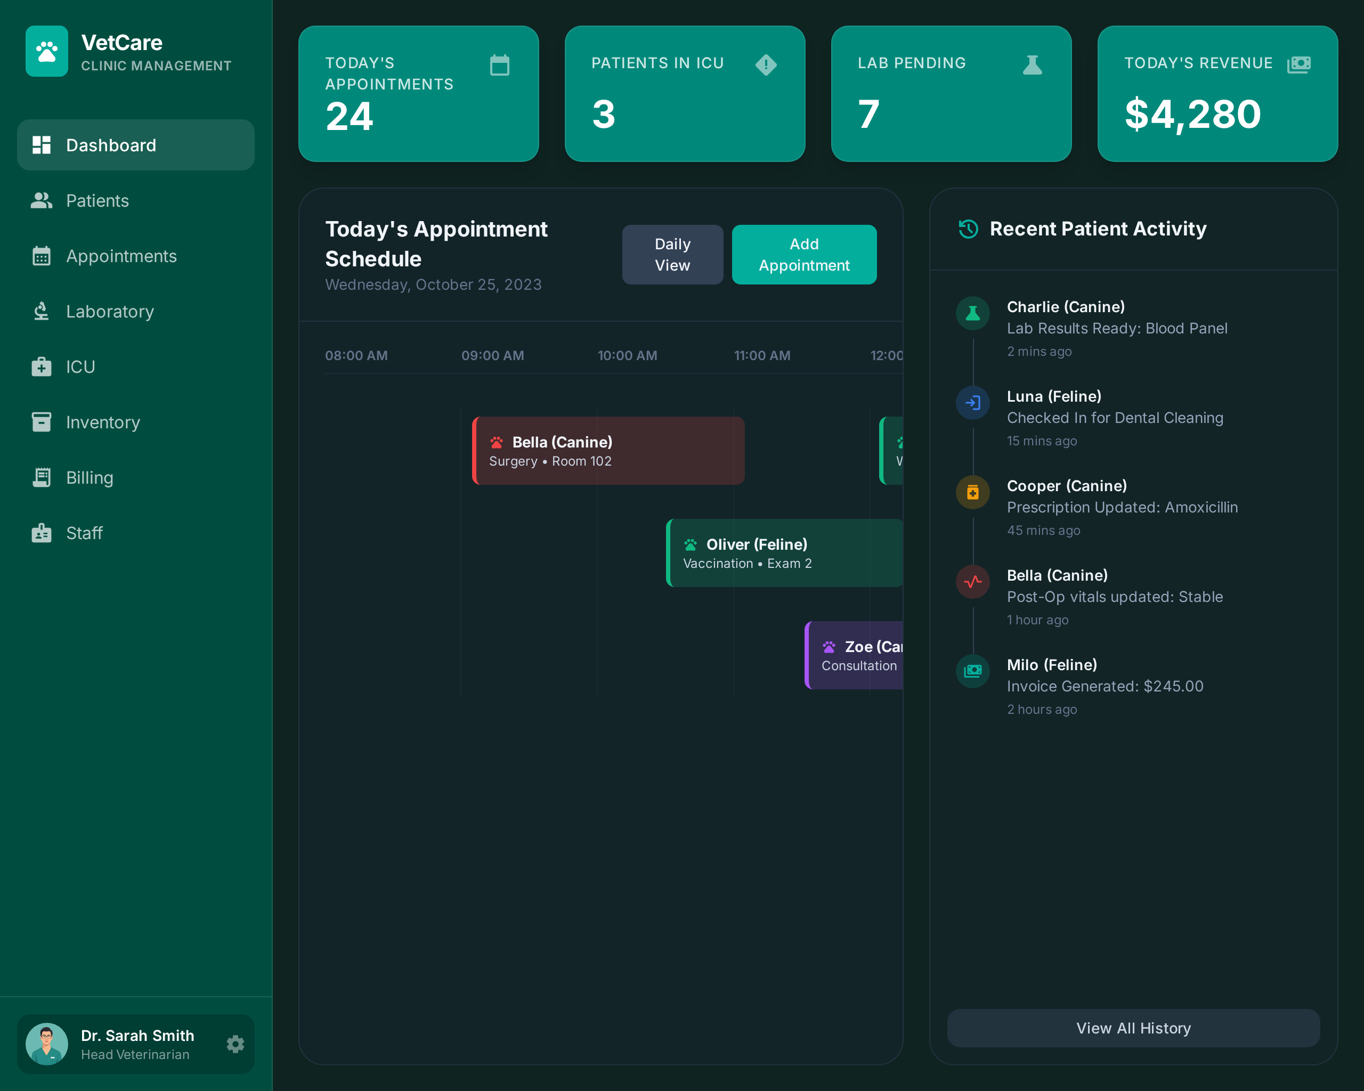Viewport: 1364px width, 1091px height.
Task: Click the VetCare paw logo icon
Action: click(47, 51)
